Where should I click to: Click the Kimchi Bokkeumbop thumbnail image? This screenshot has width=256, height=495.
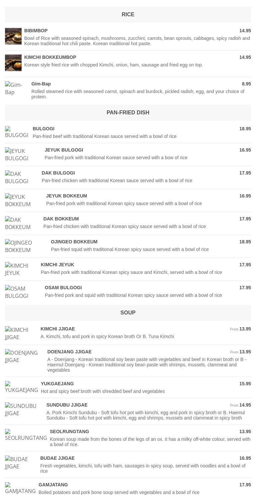tap(13, 63)
